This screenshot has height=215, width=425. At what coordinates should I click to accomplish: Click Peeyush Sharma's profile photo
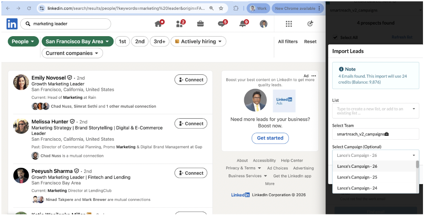pyautogui.click(x=21, y=176)
